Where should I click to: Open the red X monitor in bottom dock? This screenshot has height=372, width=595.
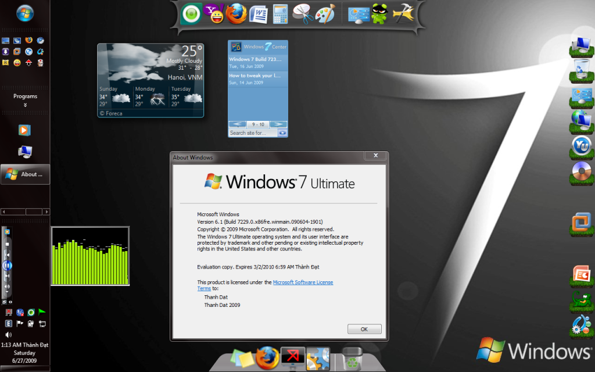pos(293,357)
